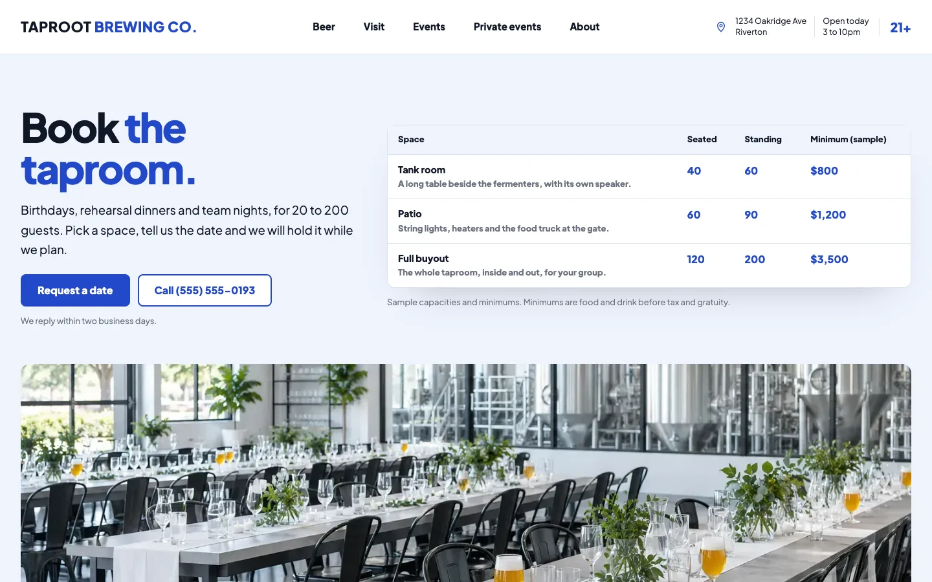Click the Tank room description about fermenters
Viewport: 932px width, 582px height.
pyautogui.click(x=515, y=184)
